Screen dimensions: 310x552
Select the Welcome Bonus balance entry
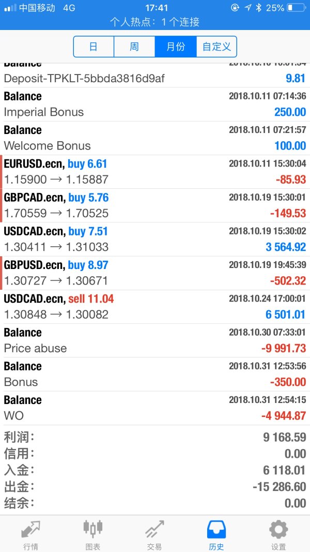(x=155, y=138)
